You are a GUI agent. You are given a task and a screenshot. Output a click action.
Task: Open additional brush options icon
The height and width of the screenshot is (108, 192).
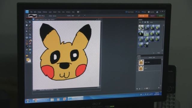coord(85,16)
